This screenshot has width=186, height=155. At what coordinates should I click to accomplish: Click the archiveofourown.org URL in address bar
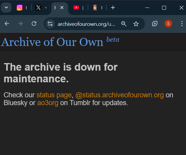86,24
